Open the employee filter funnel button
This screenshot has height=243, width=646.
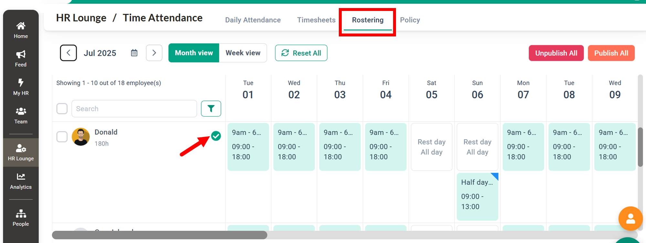211,109
